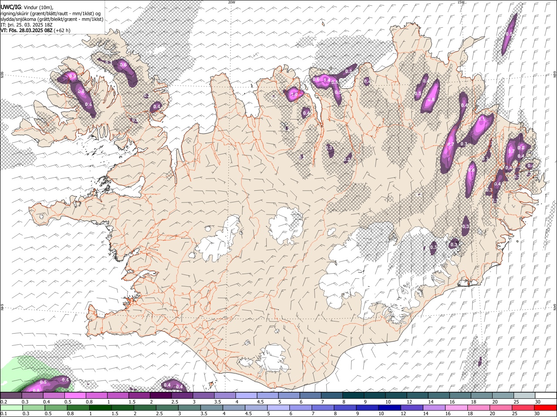
Task: Click lower legend swatch between 12 and 14
Action: [x=412, y=407]
